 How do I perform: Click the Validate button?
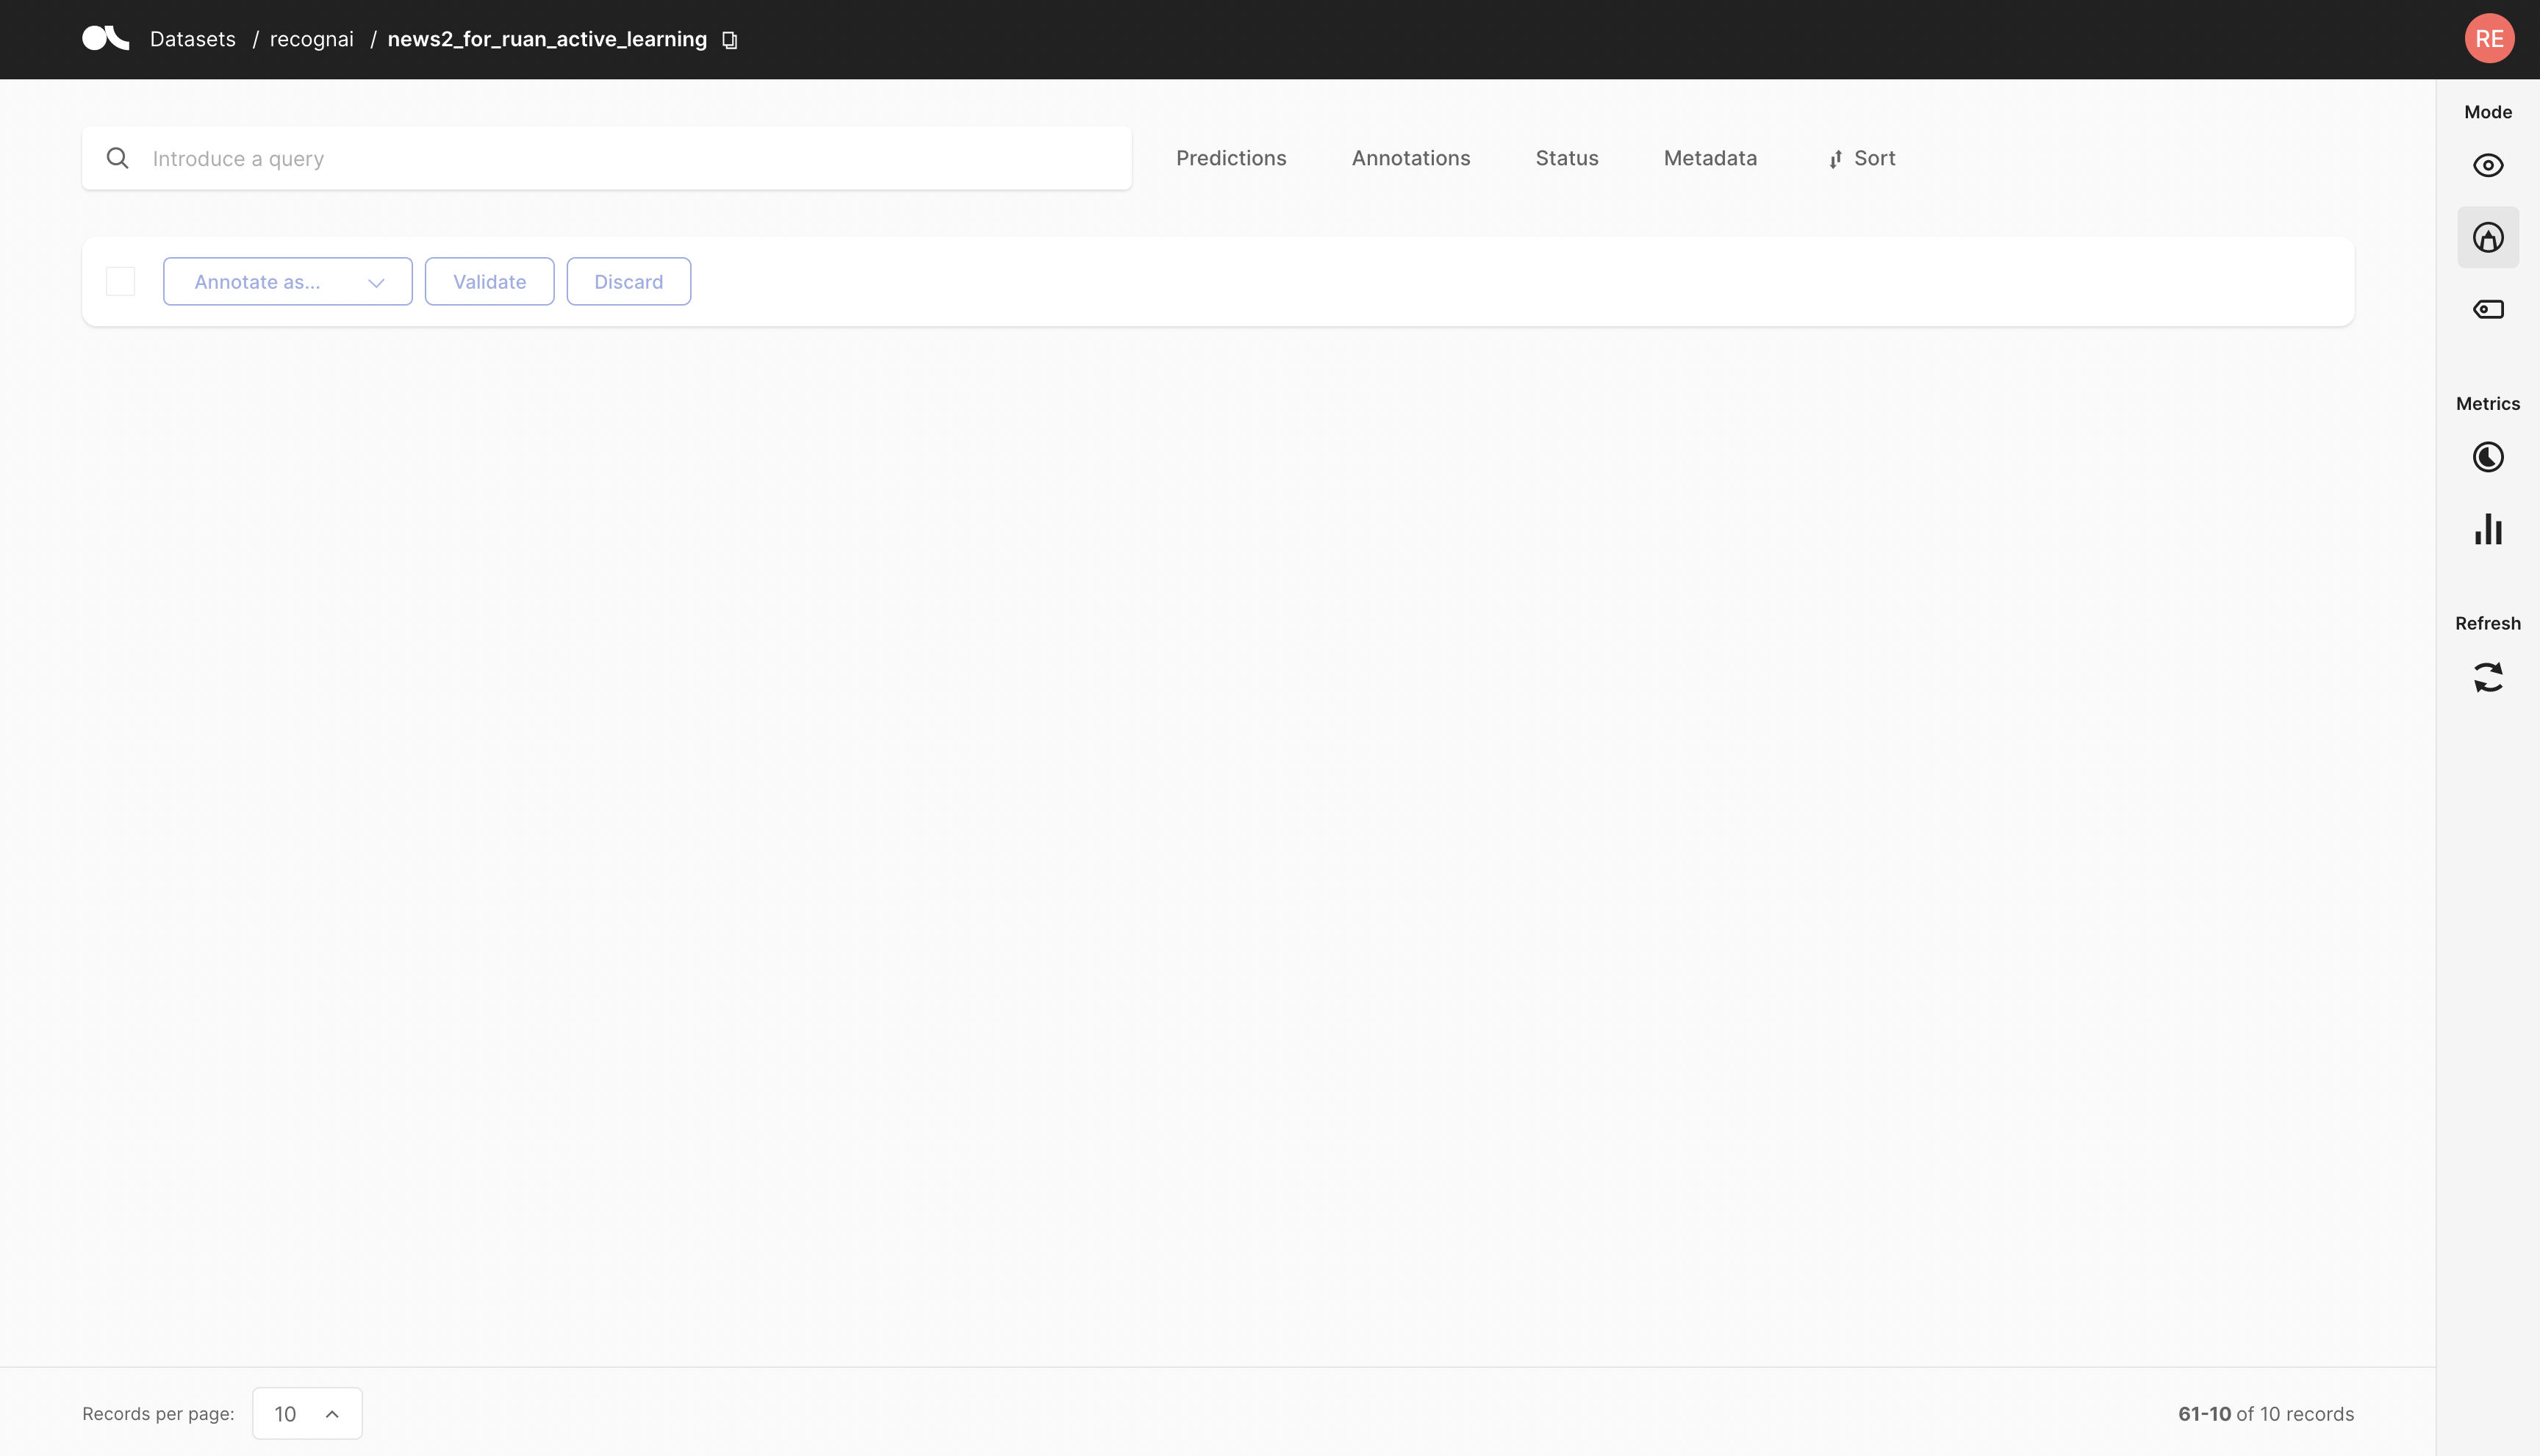coord(489,282)
